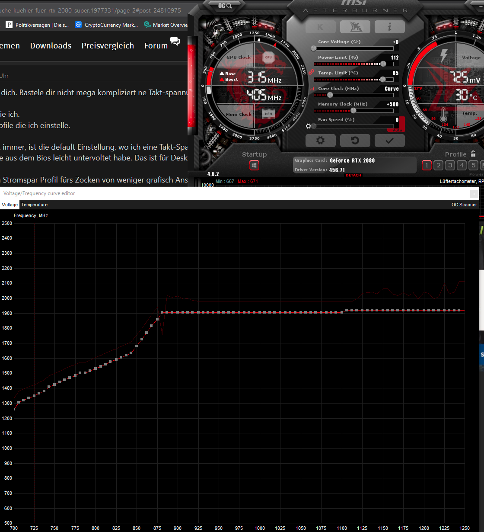484x532 pixels.
Task: Click the +500 Memory Clock value
Action: (x=393, y=104)
